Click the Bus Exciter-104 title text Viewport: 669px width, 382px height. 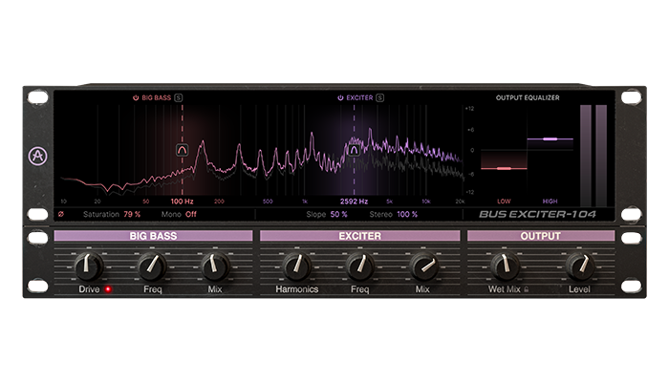tap(537, 214)
